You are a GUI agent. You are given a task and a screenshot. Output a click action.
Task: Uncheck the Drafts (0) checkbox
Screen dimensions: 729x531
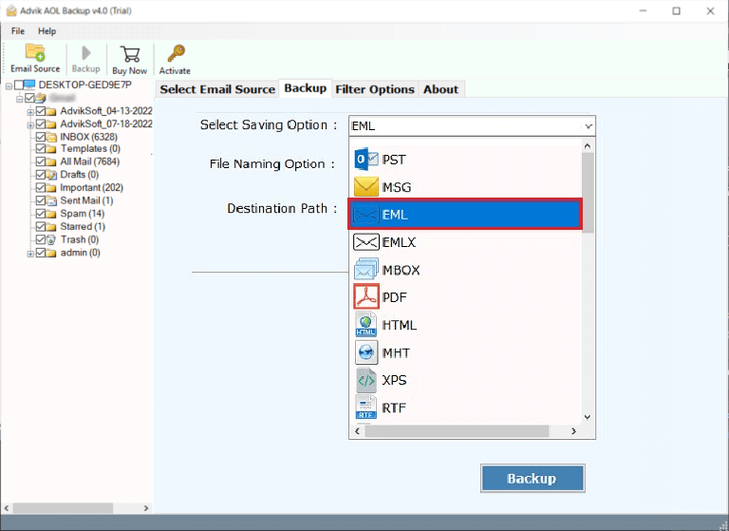[41, 175]
